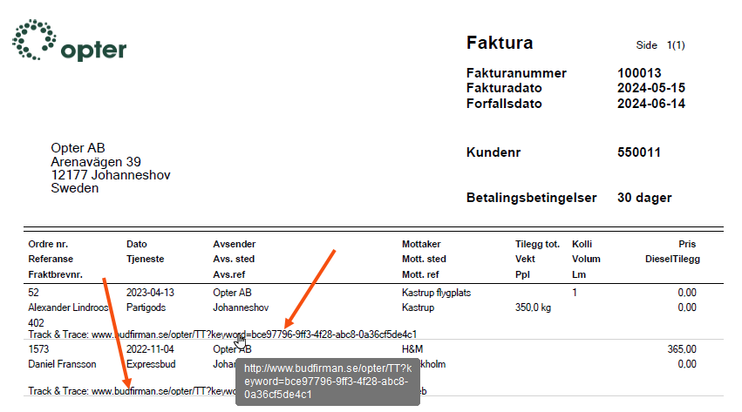Image resolution: width=742 pixels, height=412 pixels.
Task: Select the 'Forfallsdato' label
Action: point(504,104)
